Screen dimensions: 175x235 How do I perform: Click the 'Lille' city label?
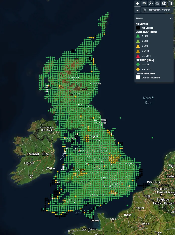click(148, 196)
